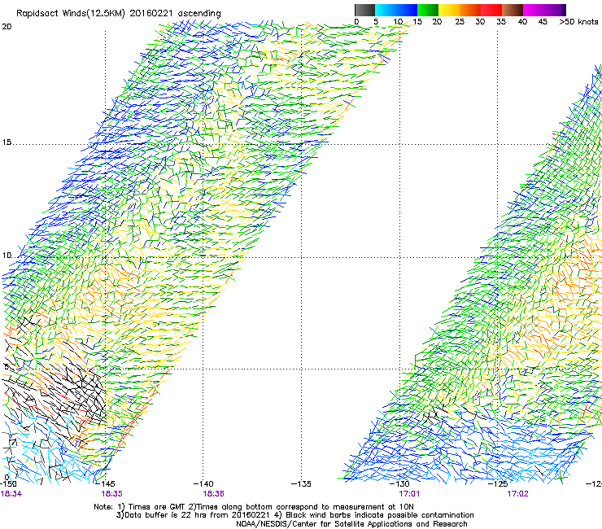The width and height of the screenshot is (602, 529).
Task: Click the cyan 5-10 knots legend segment
Action: pos(386,10)
